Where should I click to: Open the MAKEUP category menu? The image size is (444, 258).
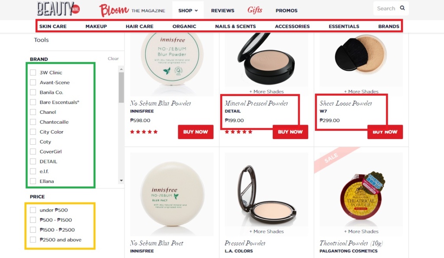[x=96, y=26]
